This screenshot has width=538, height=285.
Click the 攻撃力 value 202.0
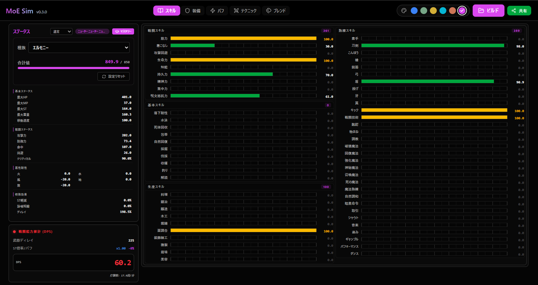[126, 135]
